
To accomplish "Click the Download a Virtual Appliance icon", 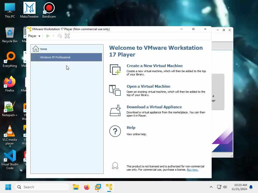I will click(115, 111).
